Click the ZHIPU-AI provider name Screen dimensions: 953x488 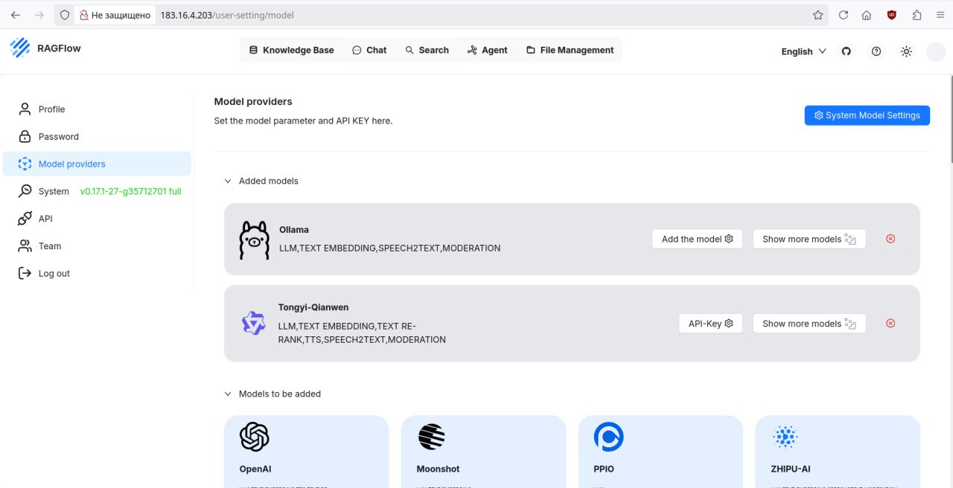(791, 469)
